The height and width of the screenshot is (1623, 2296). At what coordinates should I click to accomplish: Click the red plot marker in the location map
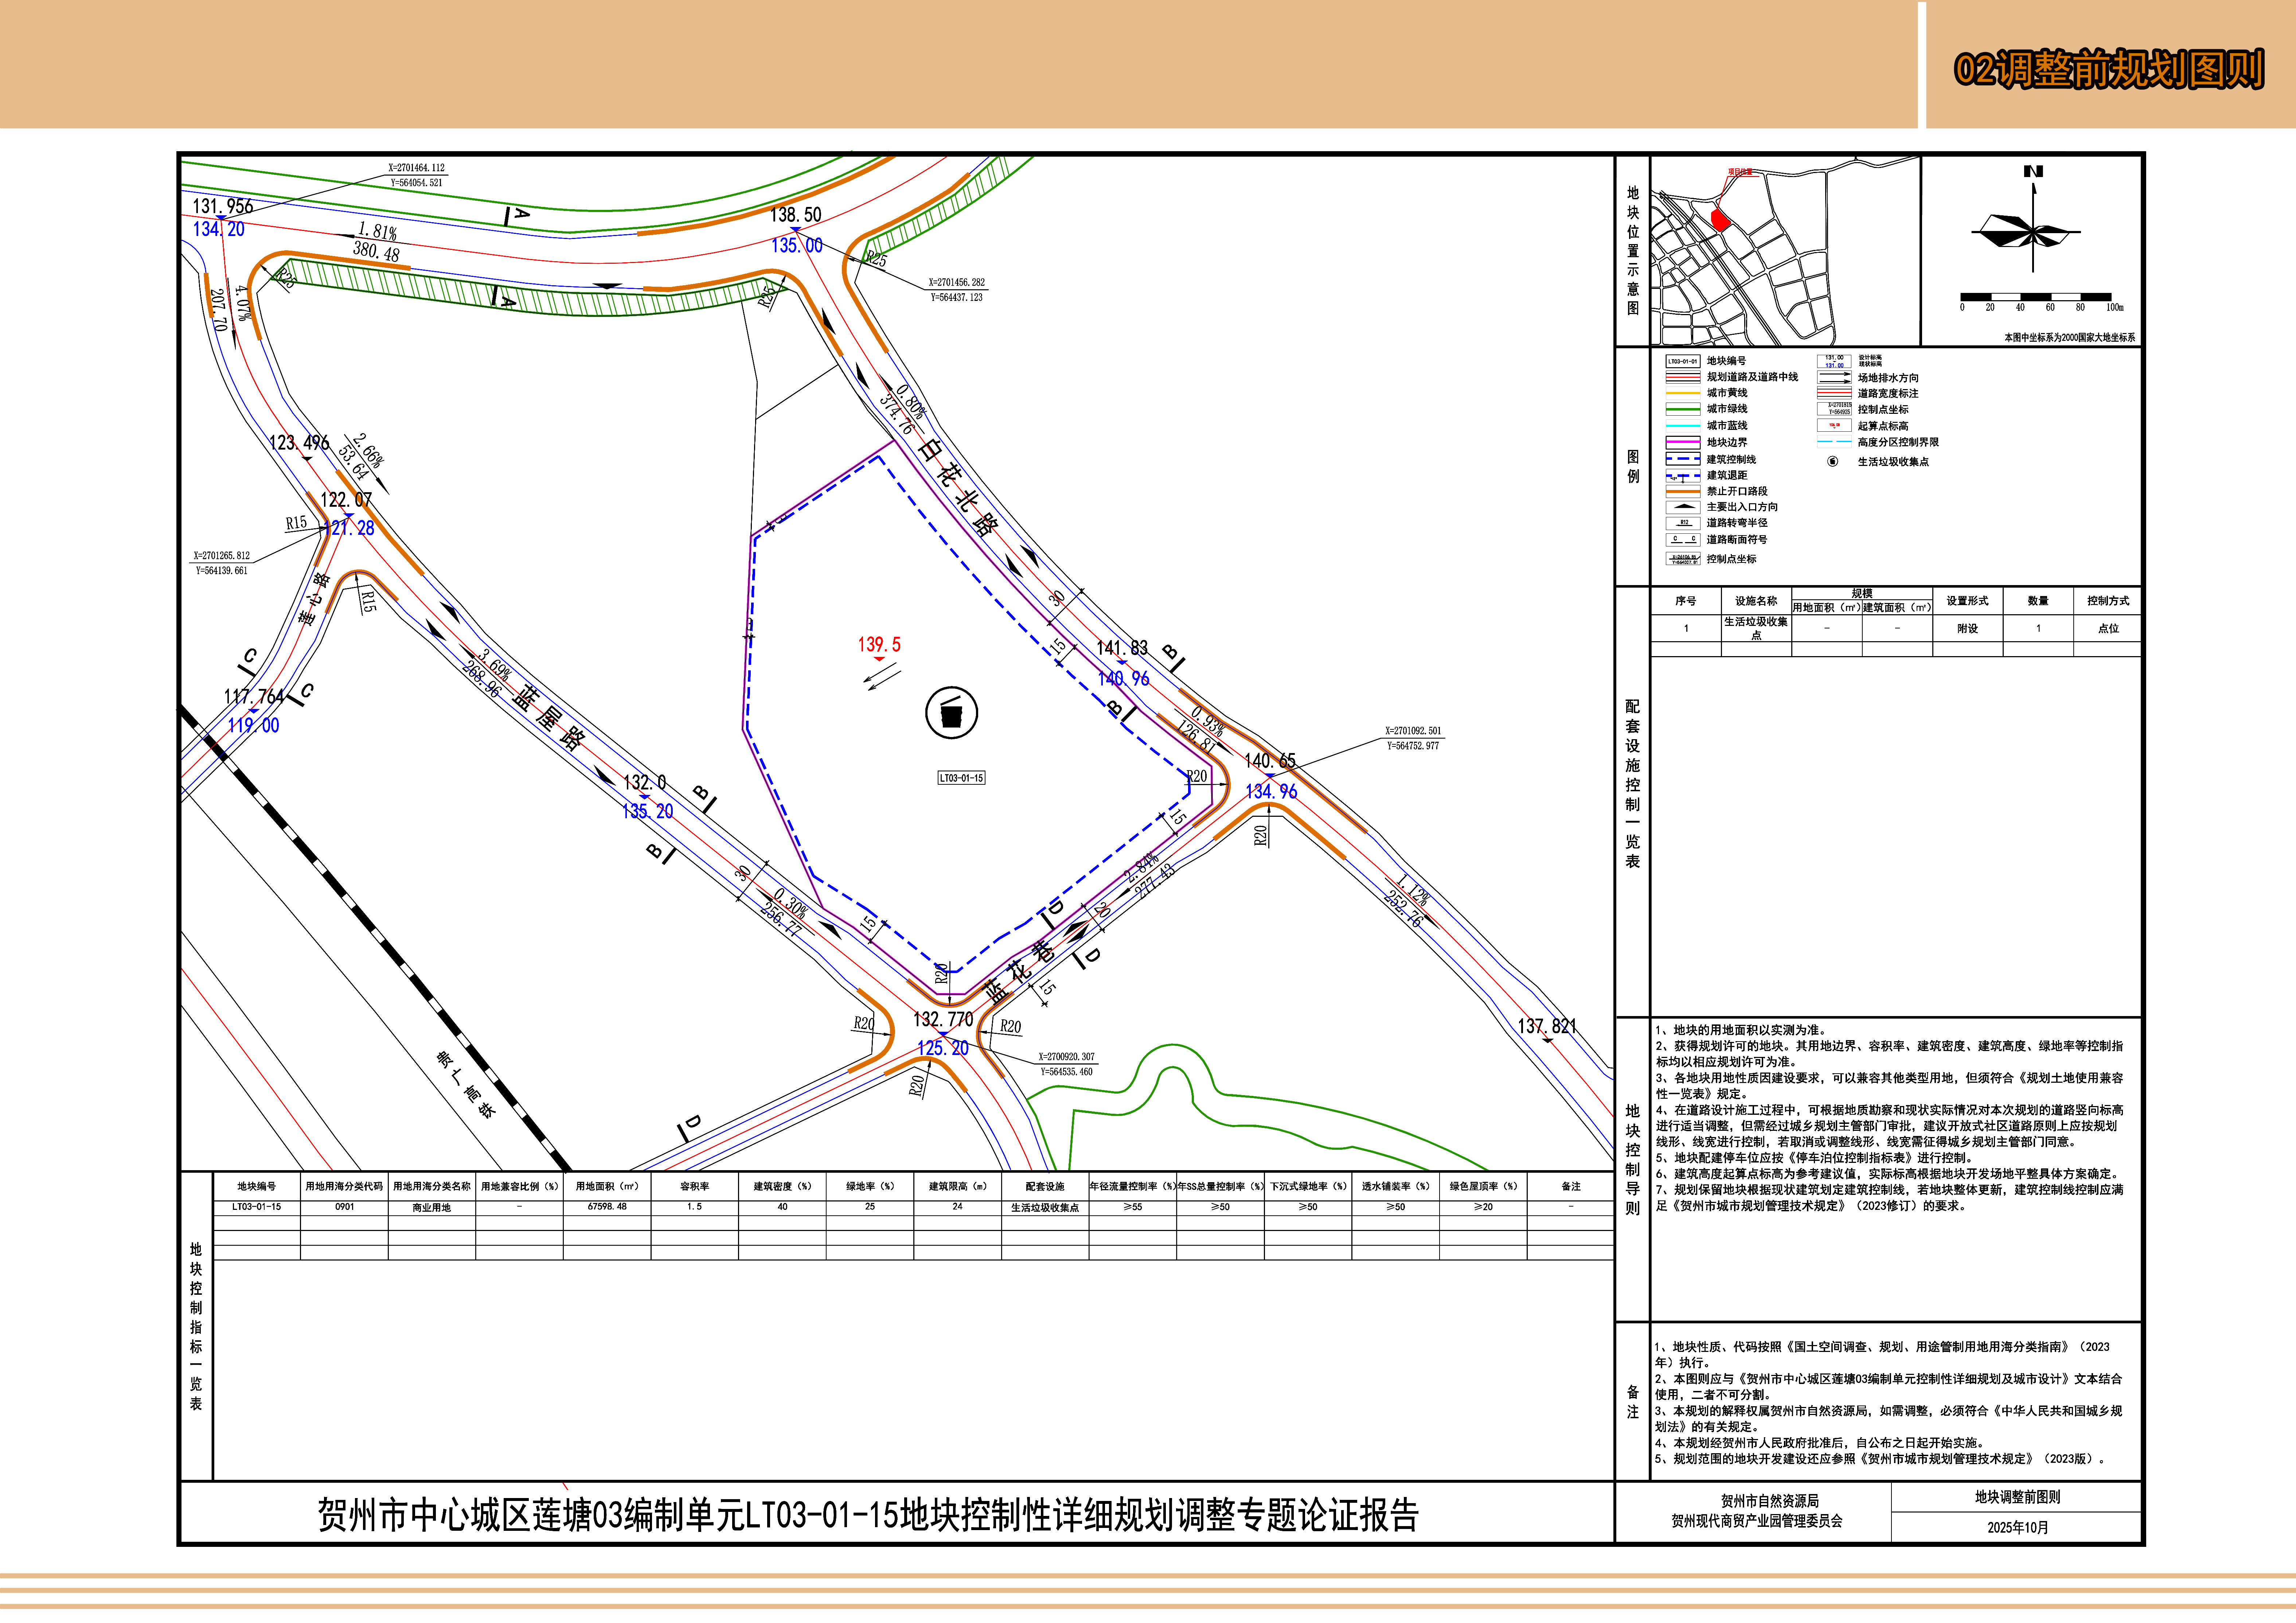pos(1720,220)
